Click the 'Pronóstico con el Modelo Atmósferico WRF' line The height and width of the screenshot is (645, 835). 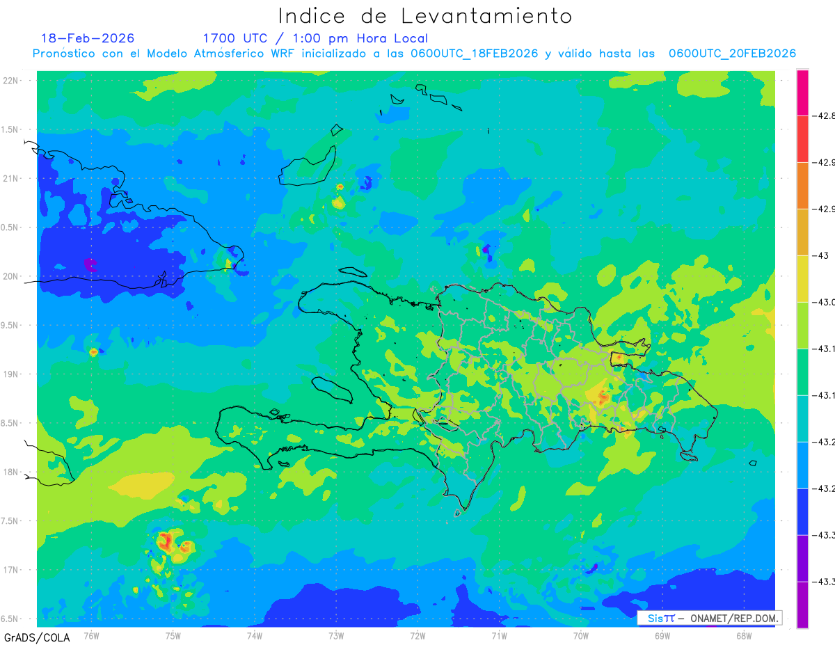414,54
